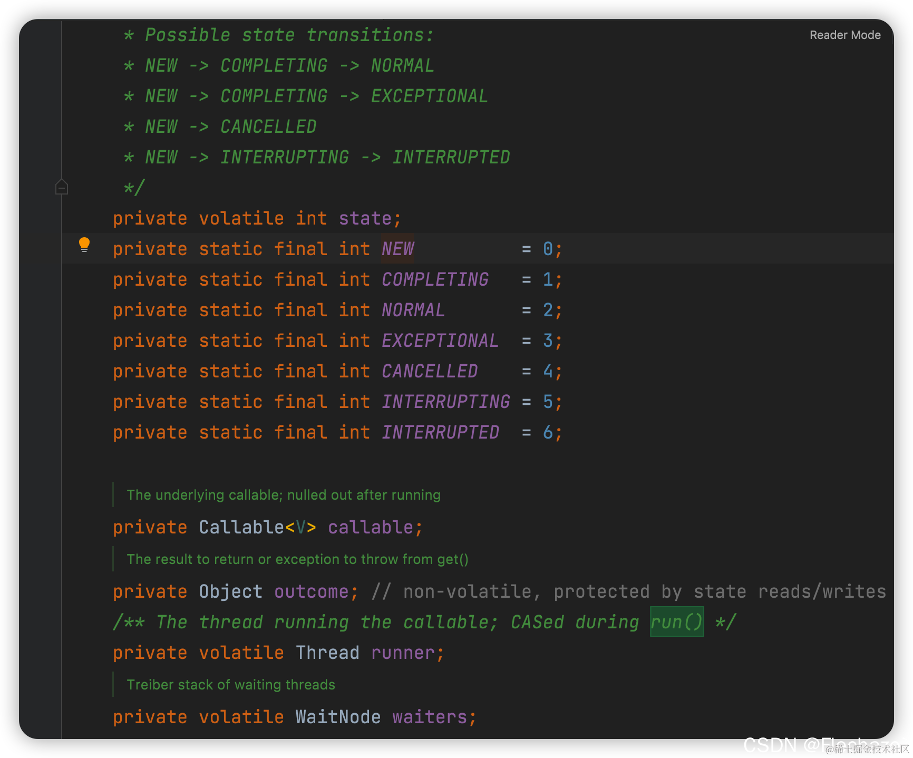Follow the run() link in the Javadoc comment
The height and width of the screenshot is (758, 913).
[x=676, y=622]
